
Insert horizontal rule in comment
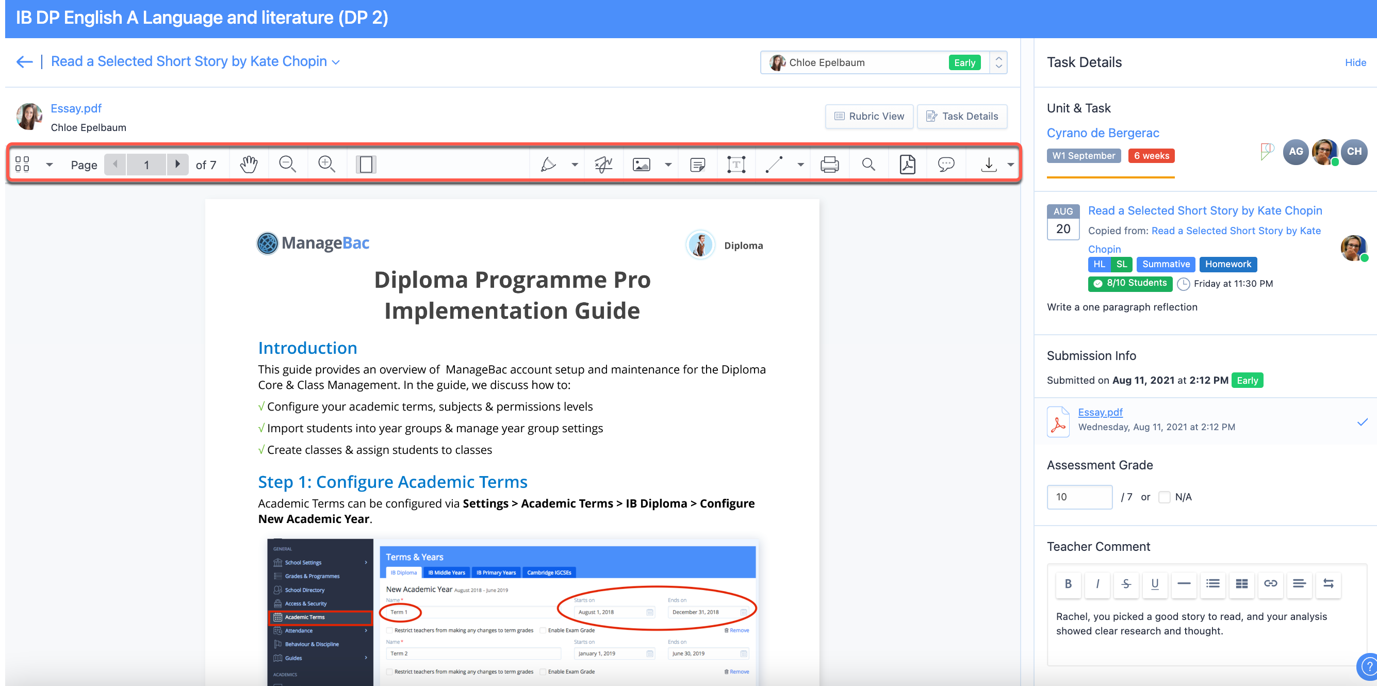click(x=1184, y=583)
